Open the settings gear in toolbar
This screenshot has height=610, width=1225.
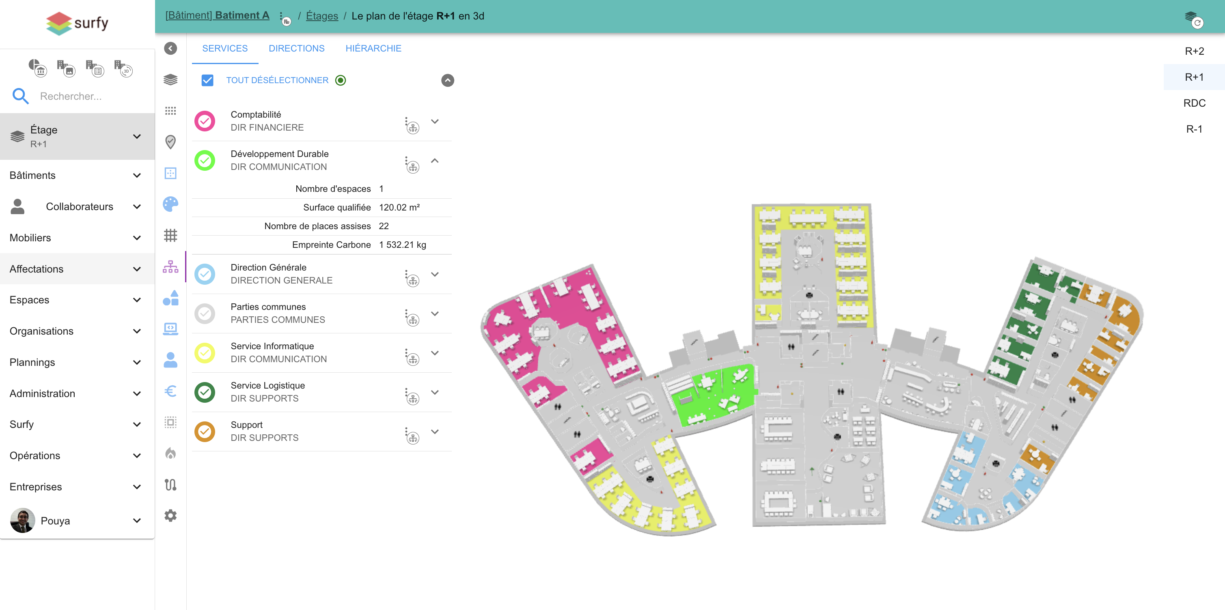pyautogui.click(x=170, y=515)
